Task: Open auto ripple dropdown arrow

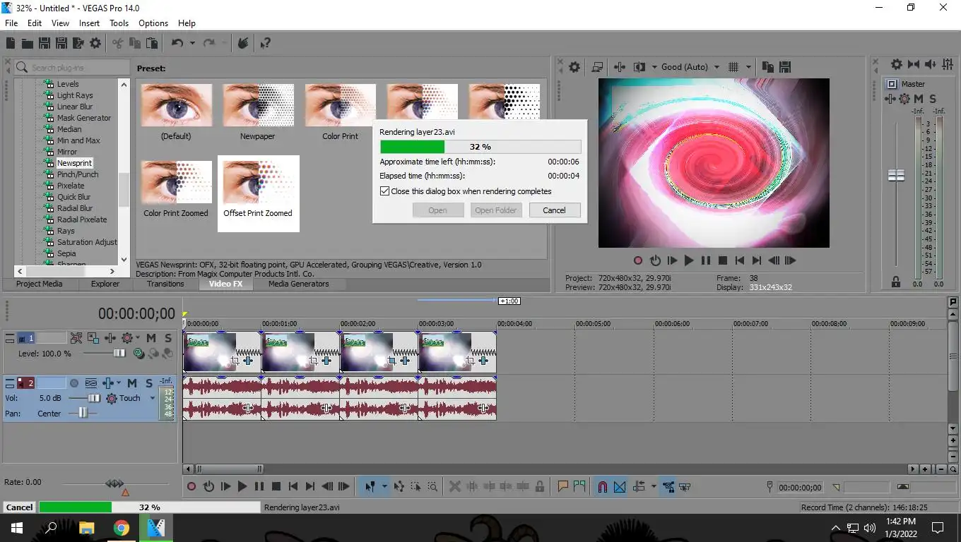Action: click(654, 486)
